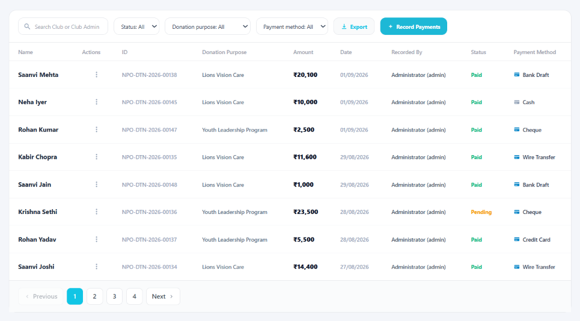Click the name Saanvi Mehta
The image size is (580, 321).
[x=38, y=75]
